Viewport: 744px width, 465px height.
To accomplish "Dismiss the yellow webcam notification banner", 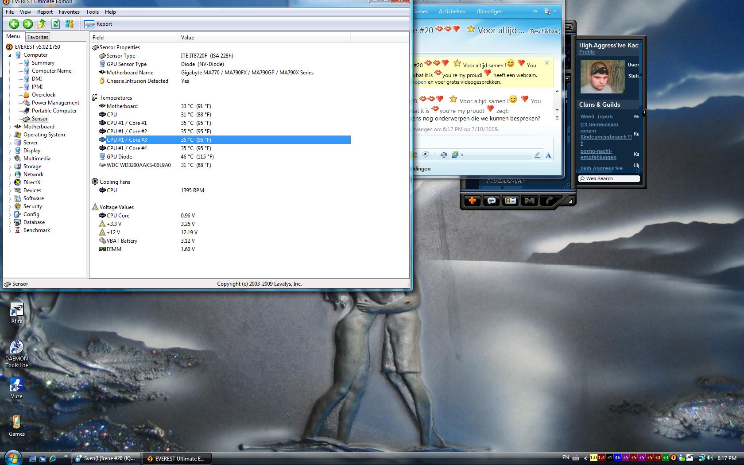I will pyautogui.click(x=547, y=63).
